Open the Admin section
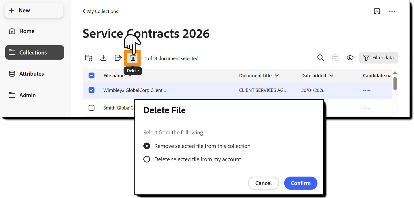Viewport: 414px width, 198px height. tap(27, 95)
